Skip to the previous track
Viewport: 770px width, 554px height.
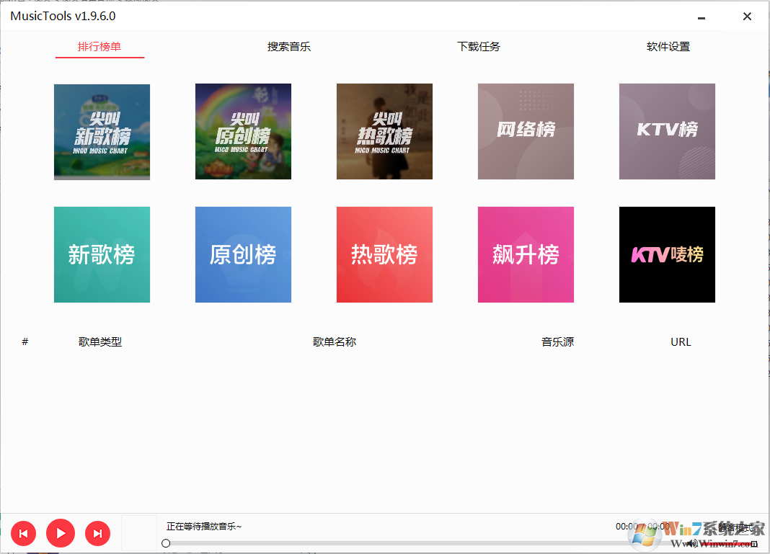23,533
